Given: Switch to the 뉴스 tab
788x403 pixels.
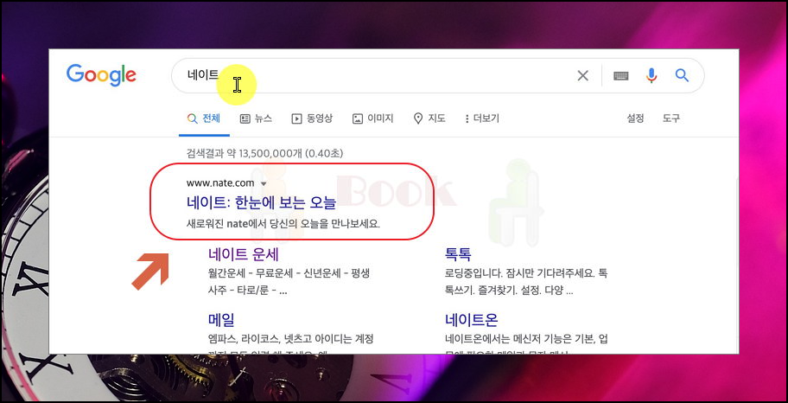Looking at the screenshot, I should point(256,118).
